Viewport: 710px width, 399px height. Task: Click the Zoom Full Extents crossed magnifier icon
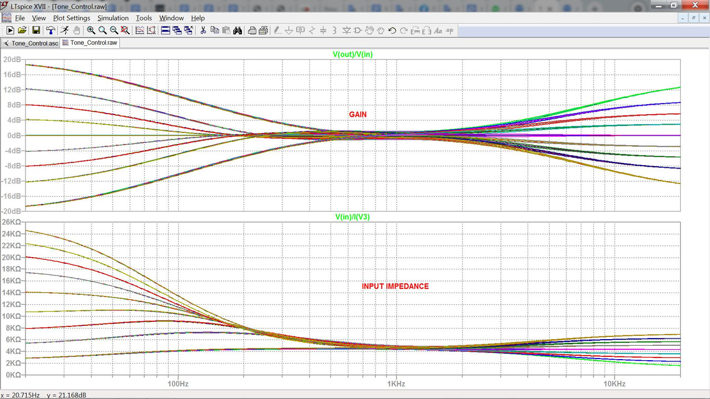(125, 30)
